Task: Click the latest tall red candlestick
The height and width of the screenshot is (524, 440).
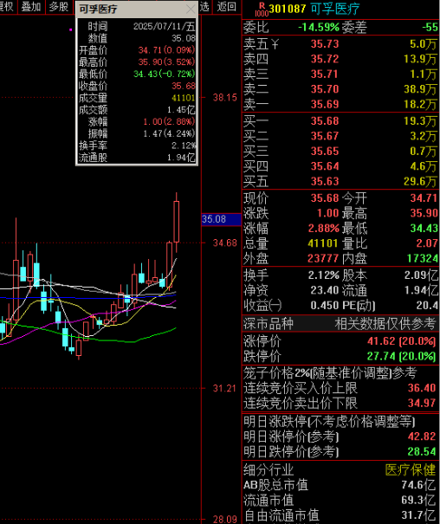Action: point(177,222)
